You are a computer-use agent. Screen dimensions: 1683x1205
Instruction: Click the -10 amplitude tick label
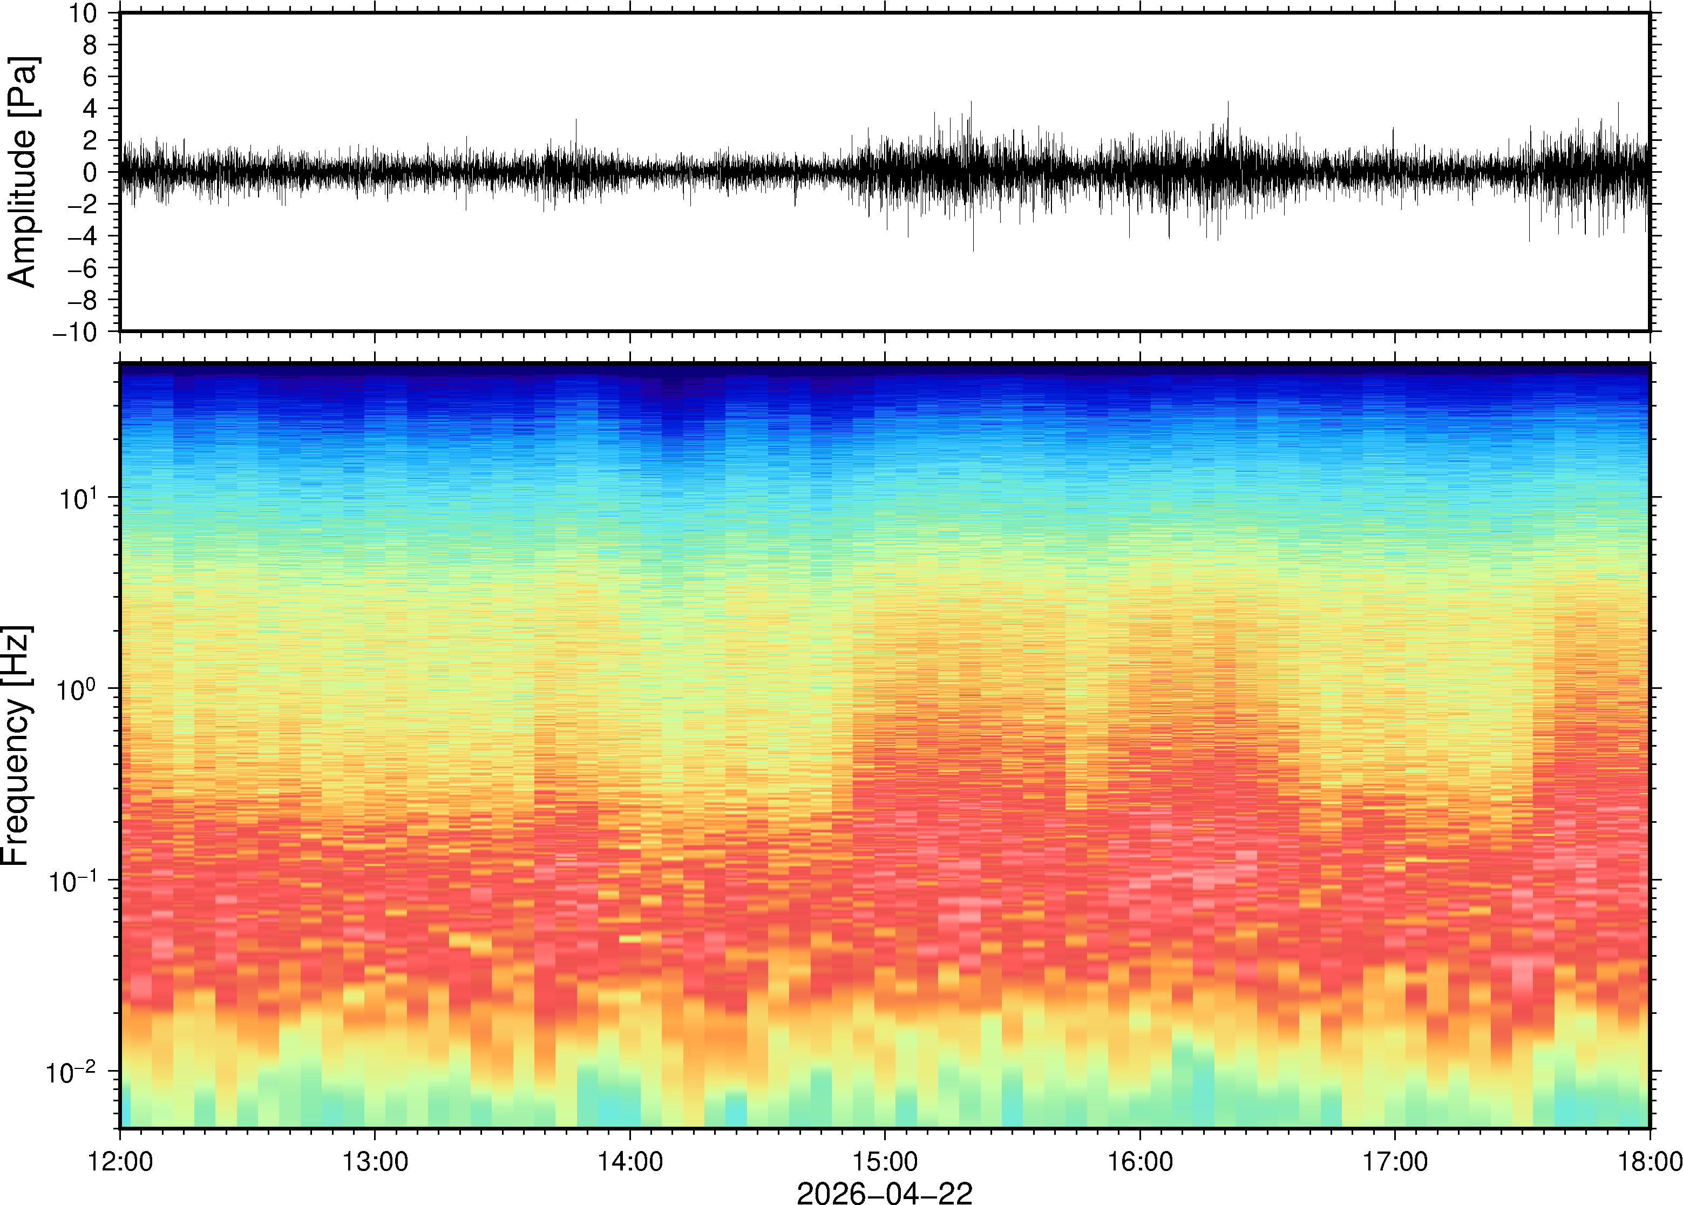(75, 333)
